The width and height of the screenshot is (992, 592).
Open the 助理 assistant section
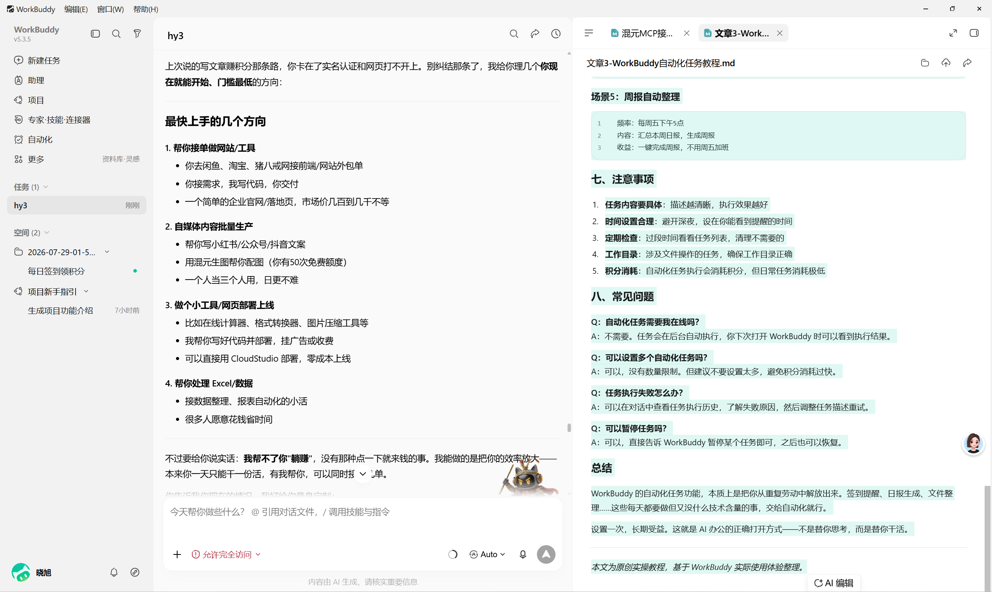pos(76,80)
